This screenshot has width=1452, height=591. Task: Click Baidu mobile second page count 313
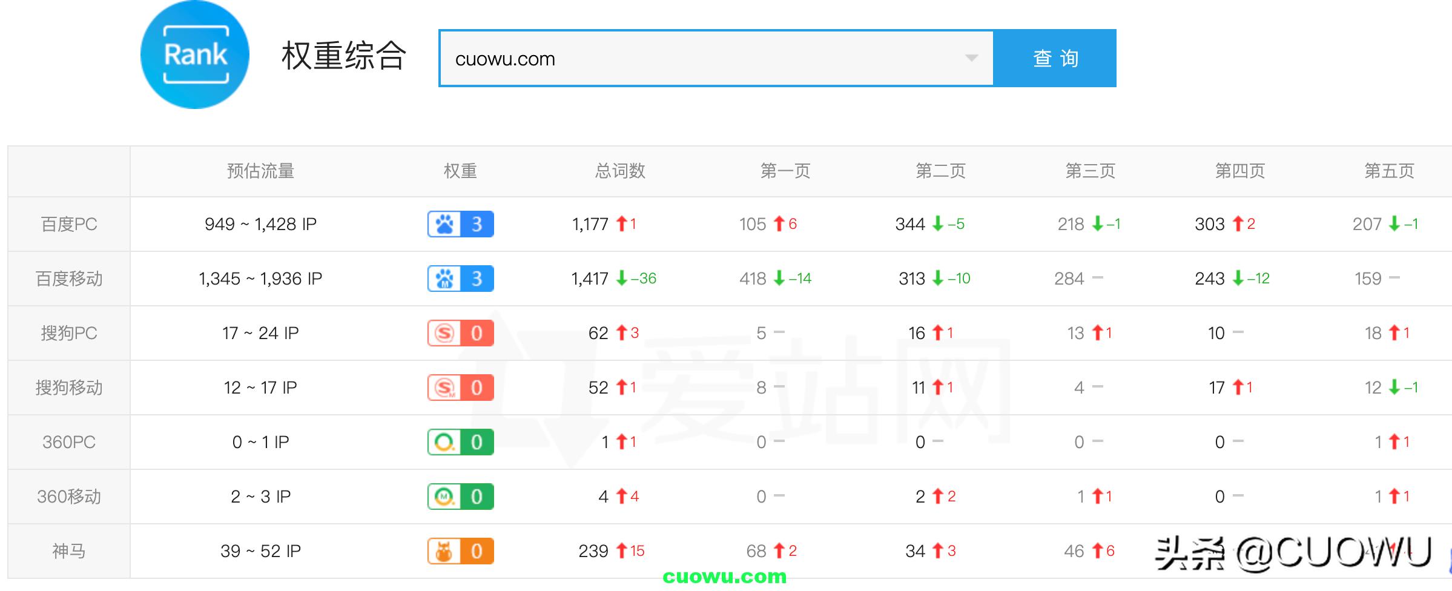[912, 279]
